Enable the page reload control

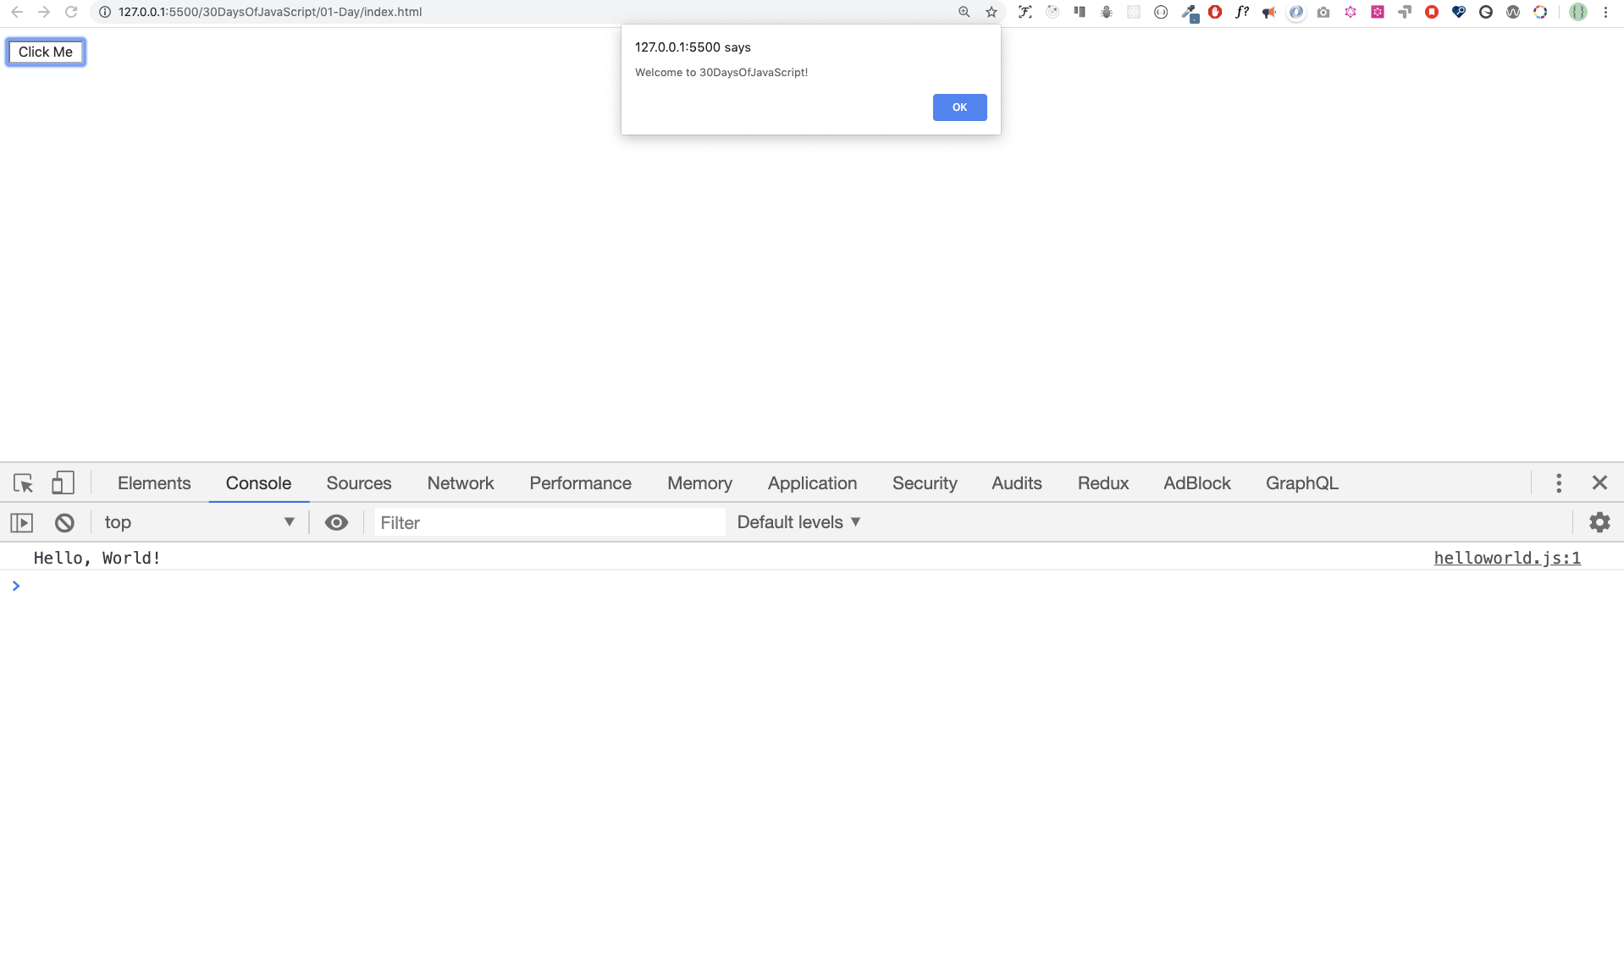click(71, 12)
